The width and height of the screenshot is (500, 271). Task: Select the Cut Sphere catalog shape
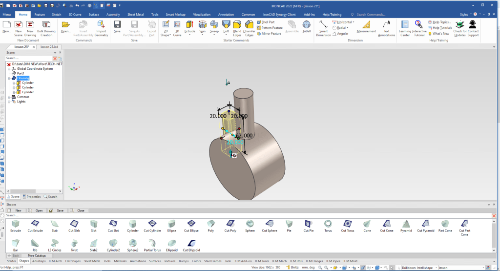tap(270, 224)
